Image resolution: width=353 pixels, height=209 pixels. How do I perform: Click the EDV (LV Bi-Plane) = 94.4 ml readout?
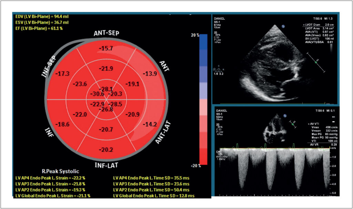pyautogui.click(x=42, y=17)
